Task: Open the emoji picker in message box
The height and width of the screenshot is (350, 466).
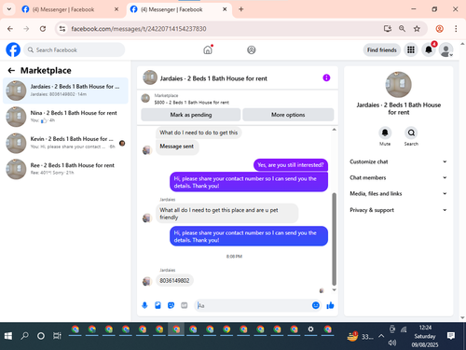Action: (316, 305)
